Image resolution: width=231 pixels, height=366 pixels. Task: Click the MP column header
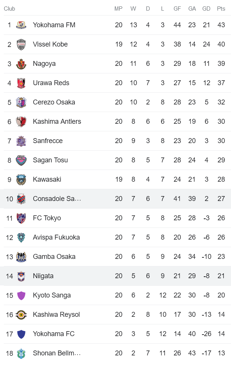tap(118, 8)
